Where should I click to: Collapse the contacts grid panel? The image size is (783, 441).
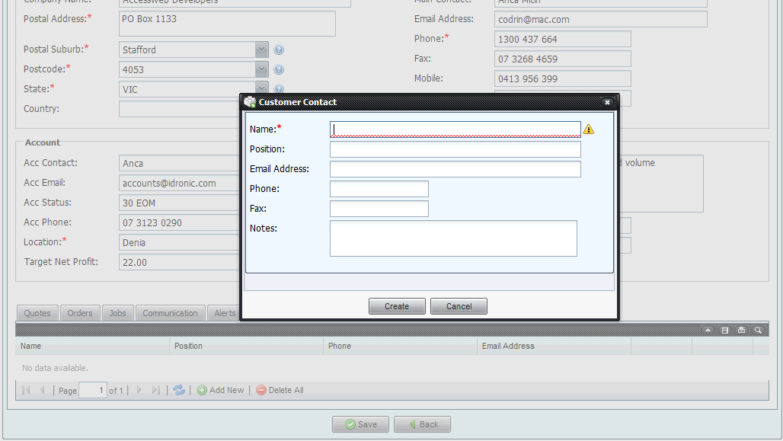[708, 330]
